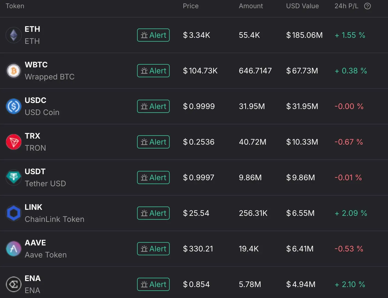Click the Aave token icon
Image resolution: width=388 pixels, height=298 pixels.
point(14,249)
